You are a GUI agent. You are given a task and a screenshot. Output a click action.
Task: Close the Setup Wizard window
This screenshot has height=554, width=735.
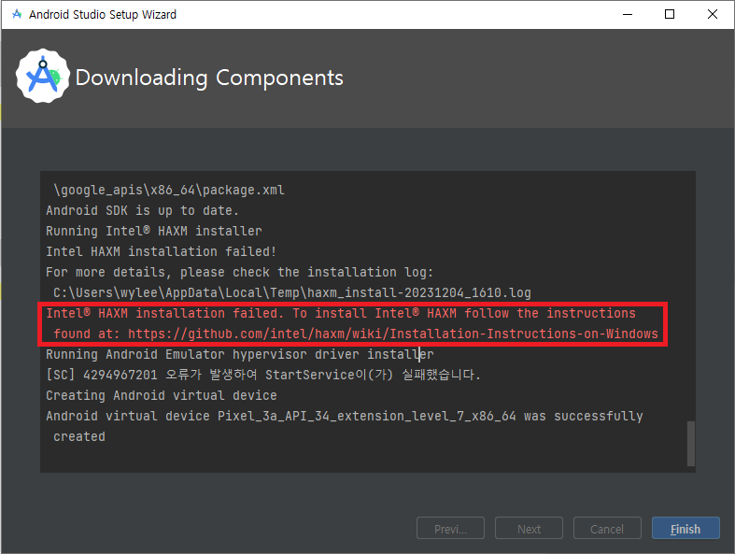[x=713, y=14]
